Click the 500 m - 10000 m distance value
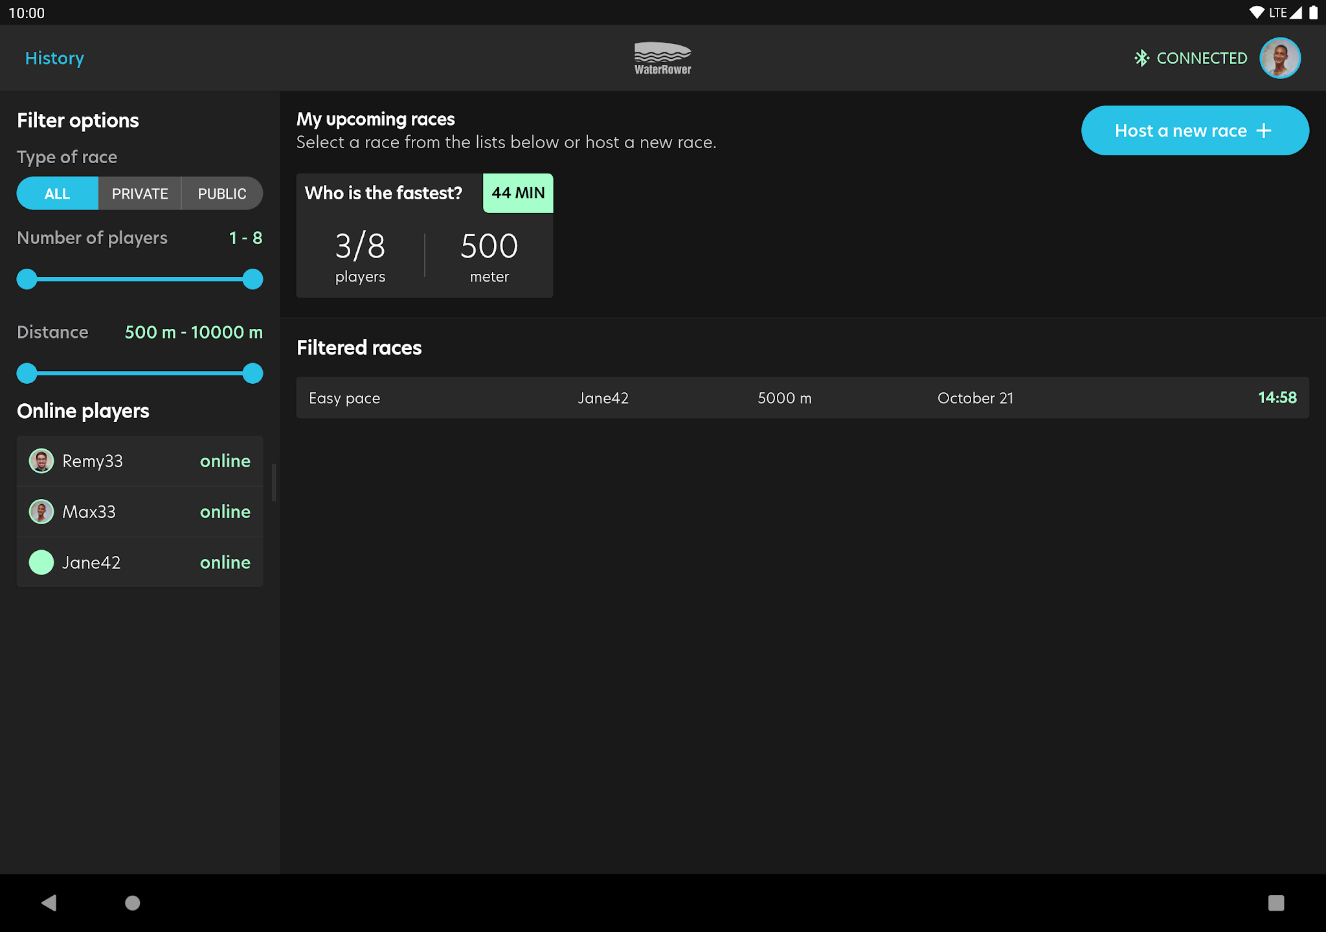Image resolution: width=1326 pixels, height=932 pixels. 194,332
